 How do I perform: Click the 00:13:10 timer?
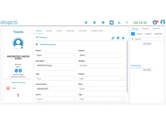click(x=140, y=23)
